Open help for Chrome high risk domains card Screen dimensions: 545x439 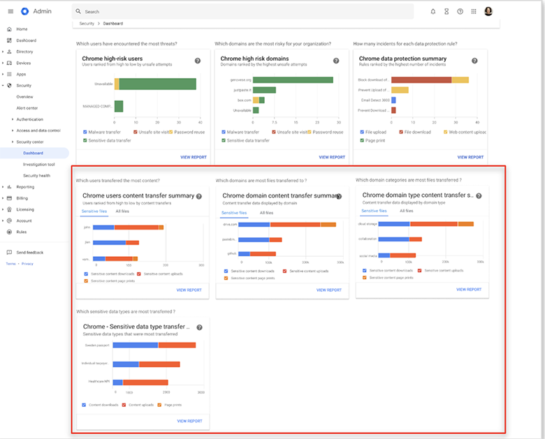click(x=336, y=61)
